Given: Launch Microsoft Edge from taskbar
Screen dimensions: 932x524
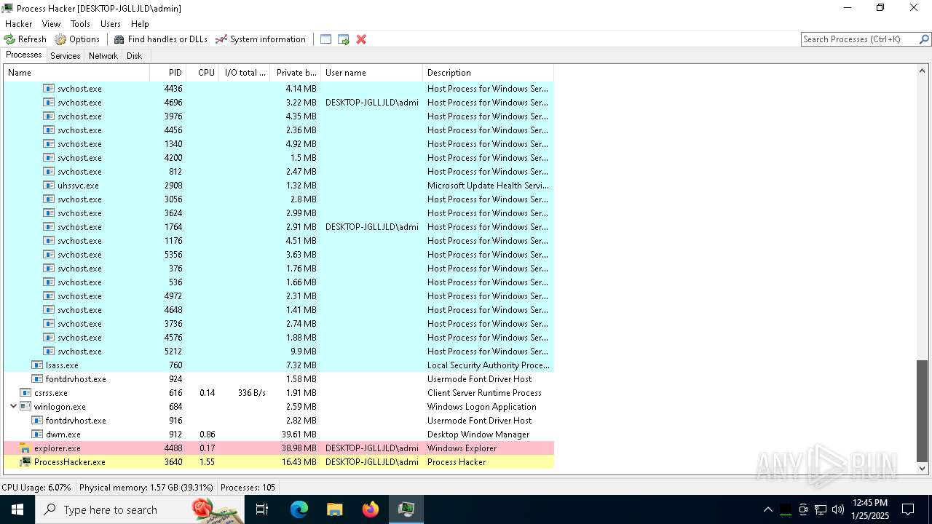Looking at the screenshot, I should 299,509.
